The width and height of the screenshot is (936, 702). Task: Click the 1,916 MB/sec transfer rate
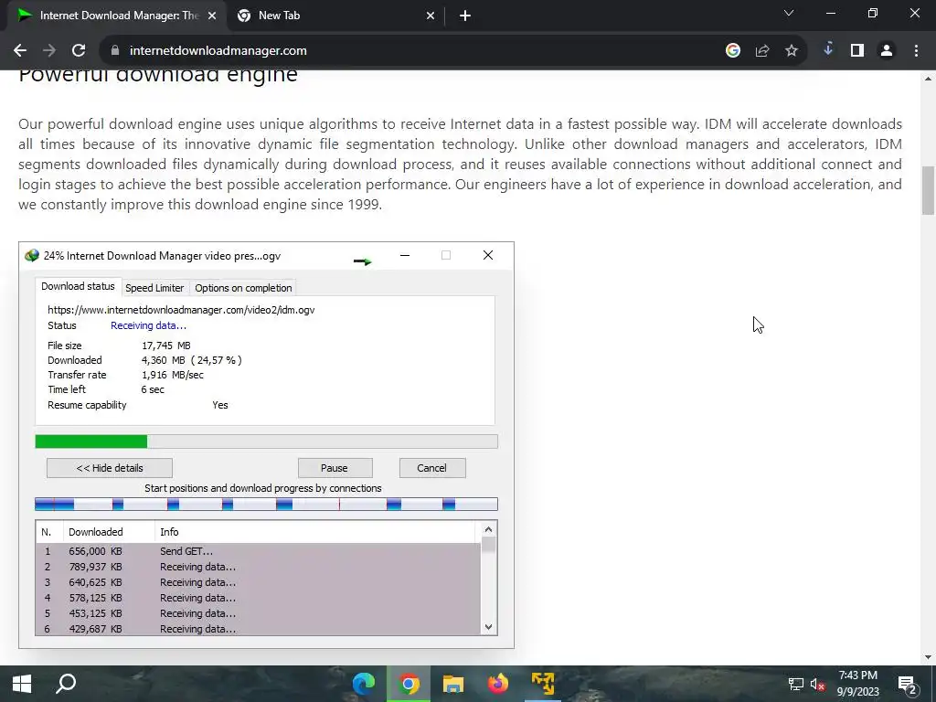(173, 375)
